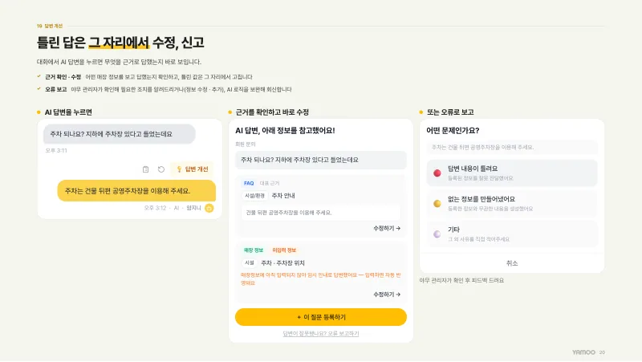Click the FAQ source tag

[x=249, y=184]
